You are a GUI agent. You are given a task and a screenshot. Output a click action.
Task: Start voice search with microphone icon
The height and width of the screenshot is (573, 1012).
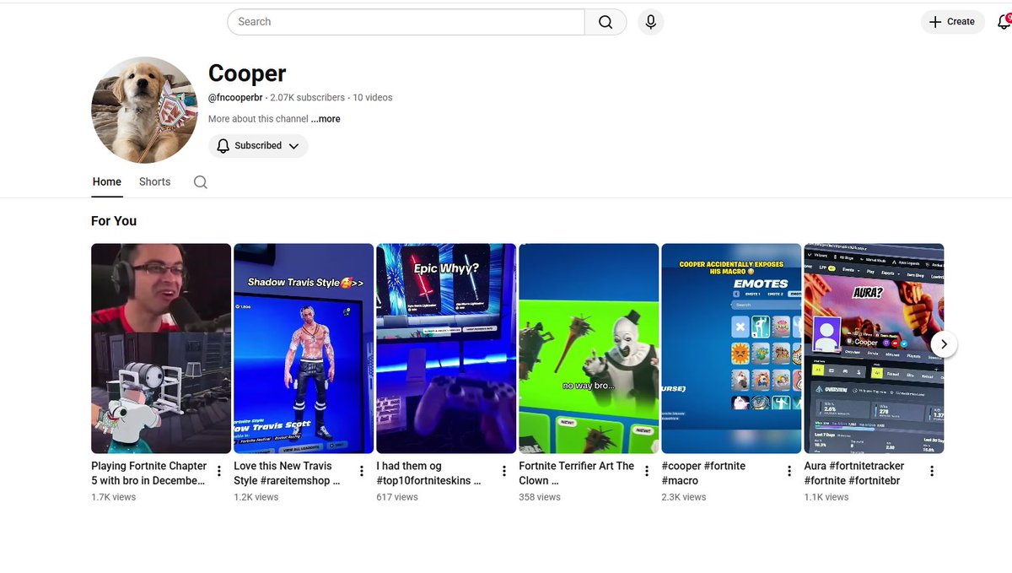(x=650, y=22)
